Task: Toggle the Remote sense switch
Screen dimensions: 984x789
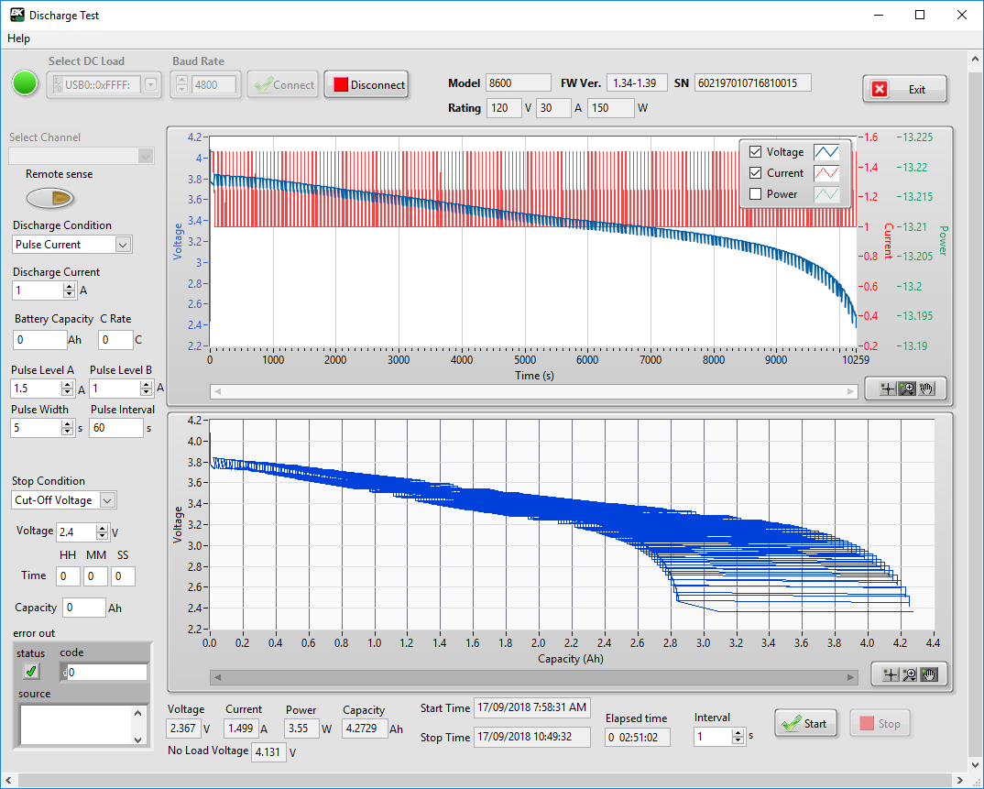Action: 50,198
